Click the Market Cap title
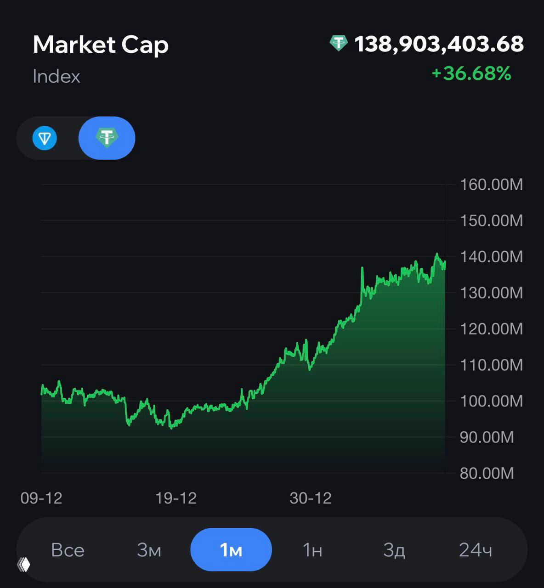The width and height of the screenshot is (544, 588). tap(101, 45)
